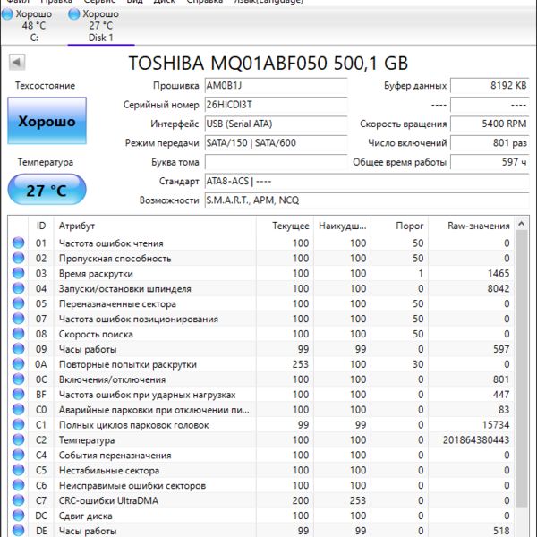The image size is (537, 537).
Task: Click the Режим передачи field SATA/150 | SATA/600
Action: (276, 143)
